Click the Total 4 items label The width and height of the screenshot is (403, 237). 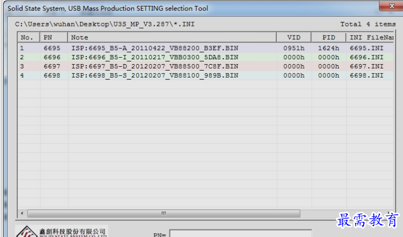point(368,24)
